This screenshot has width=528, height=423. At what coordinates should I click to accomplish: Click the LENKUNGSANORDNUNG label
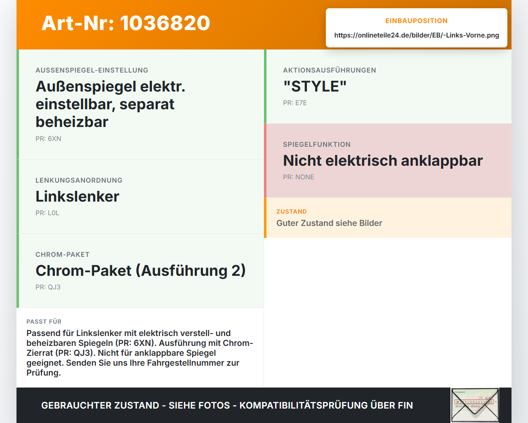tap(79, 181)
